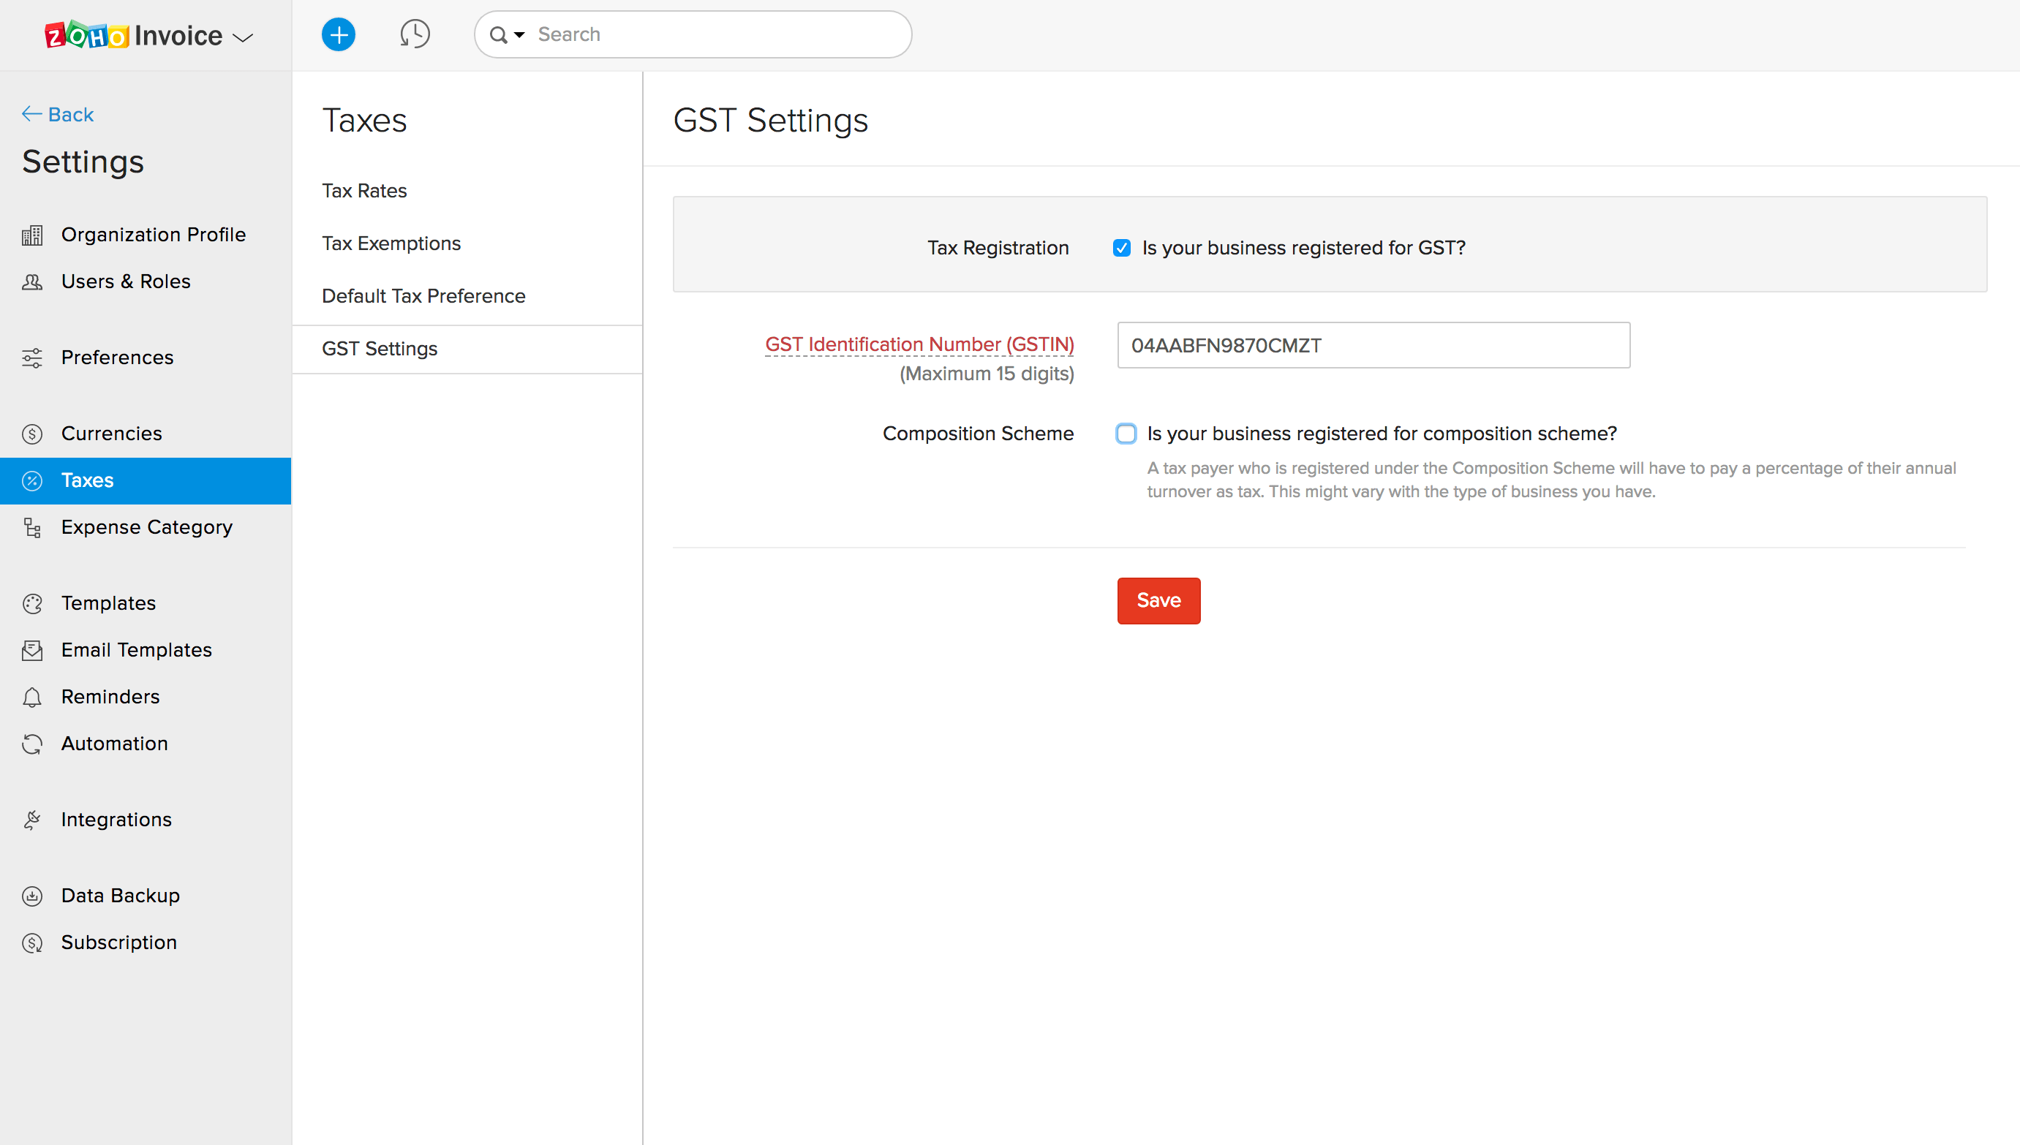
Task: Click the Users & Roles icon
Action: [31, 281]
